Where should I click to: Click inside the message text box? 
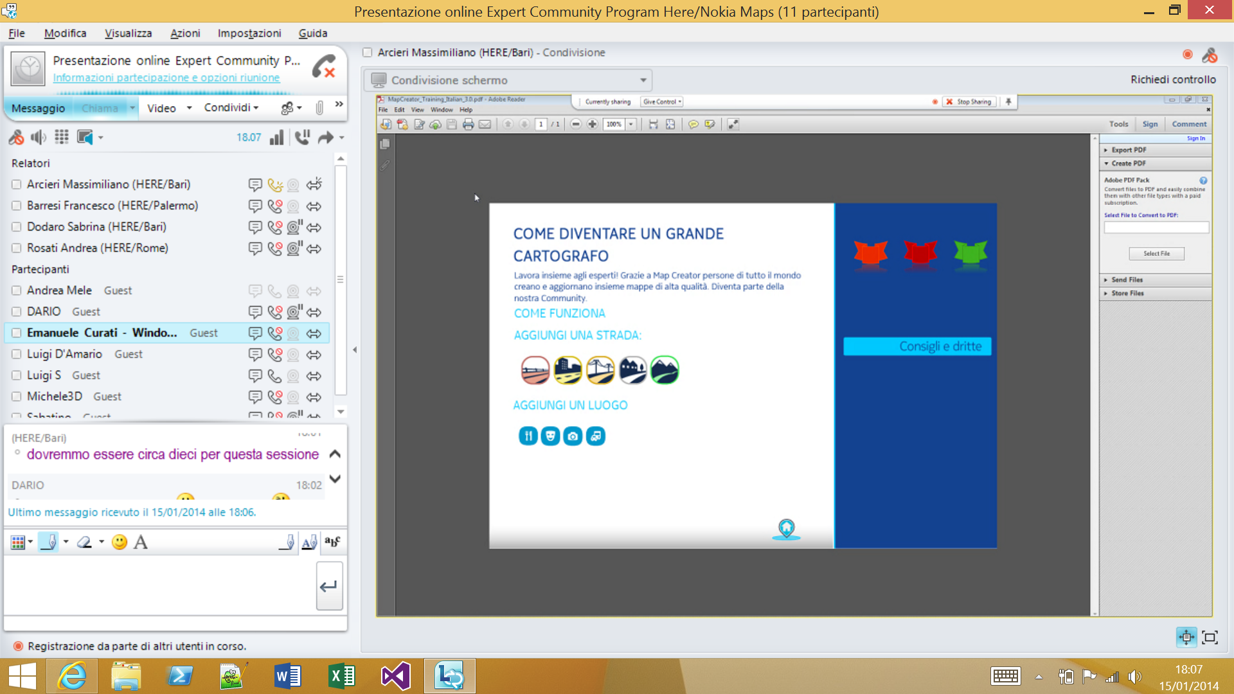[x=159, y=585]
